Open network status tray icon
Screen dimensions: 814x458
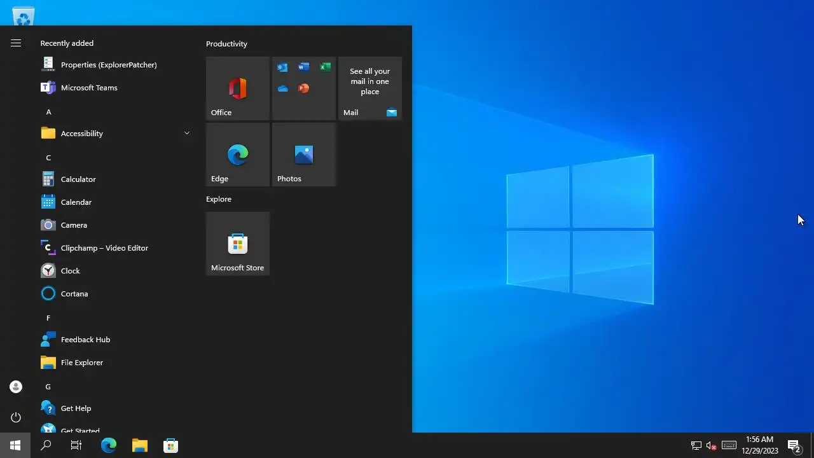696,445
